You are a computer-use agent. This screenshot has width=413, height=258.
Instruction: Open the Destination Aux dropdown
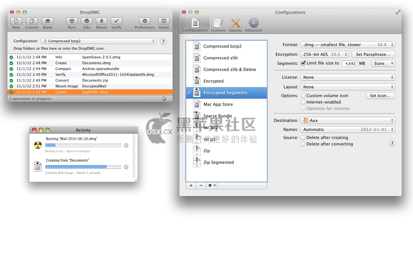tap(348, 121)
